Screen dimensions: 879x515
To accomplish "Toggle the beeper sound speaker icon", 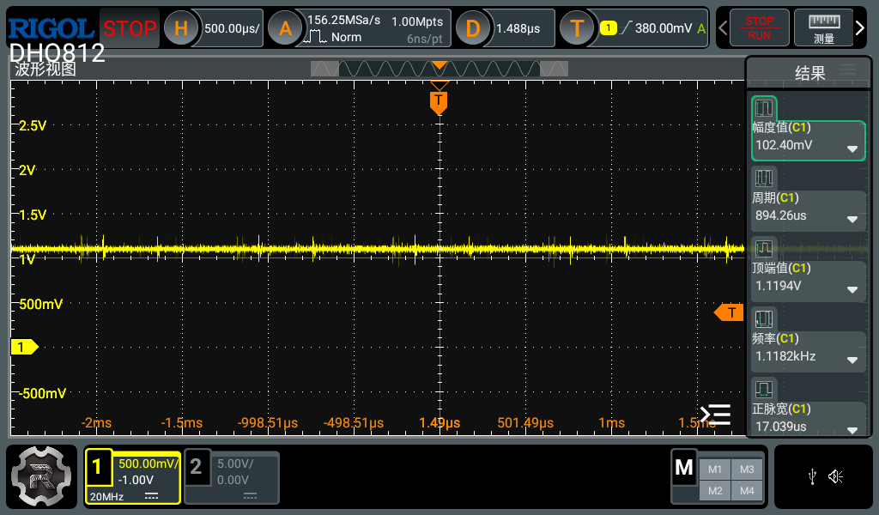I will click(x=836, y=477).
